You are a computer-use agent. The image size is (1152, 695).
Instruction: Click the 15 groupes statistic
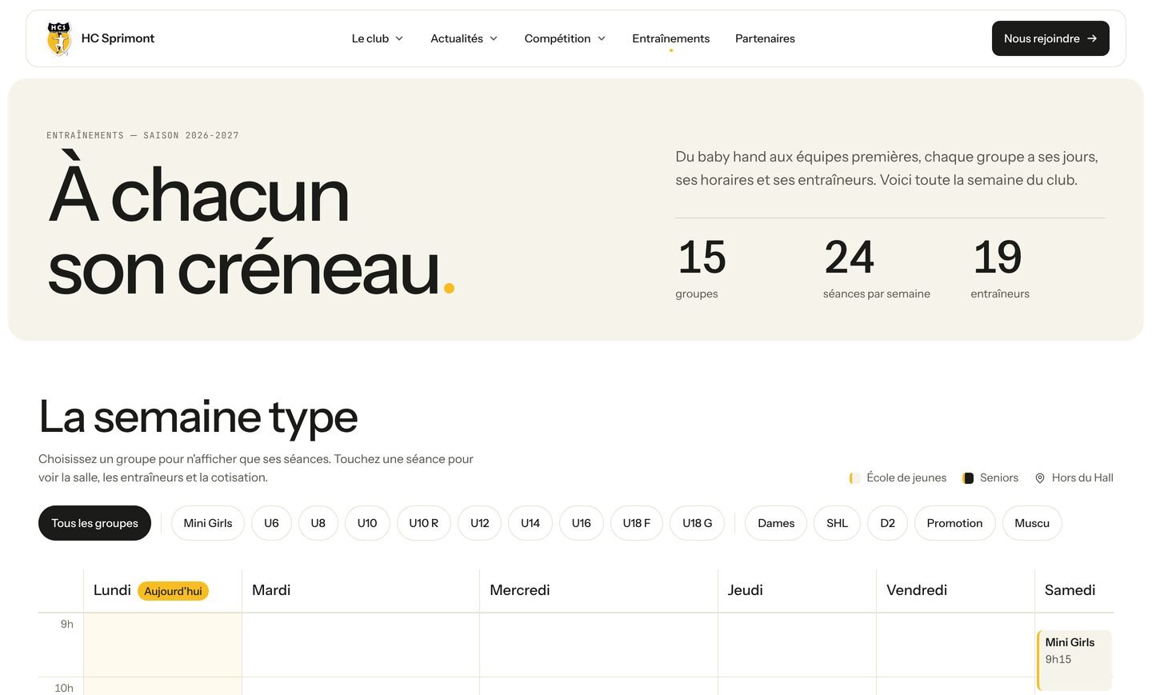click(x=702, y=269)
